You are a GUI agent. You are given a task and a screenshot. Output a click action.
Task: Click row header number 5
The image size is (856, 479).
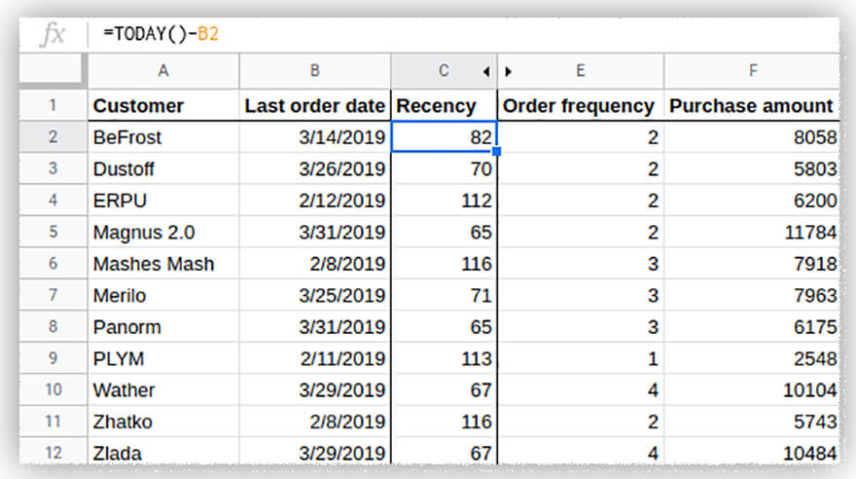pyautogui.click(x=53, y=233)
